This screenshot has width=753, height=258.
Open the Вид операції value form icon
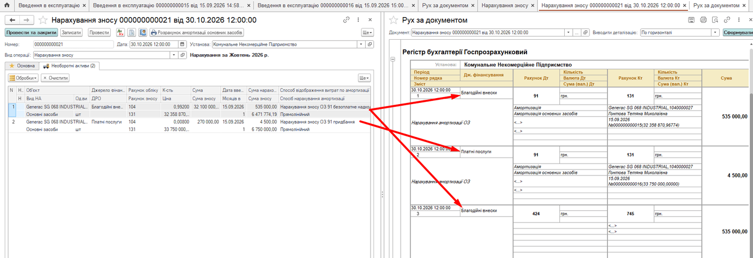(182, 55)
